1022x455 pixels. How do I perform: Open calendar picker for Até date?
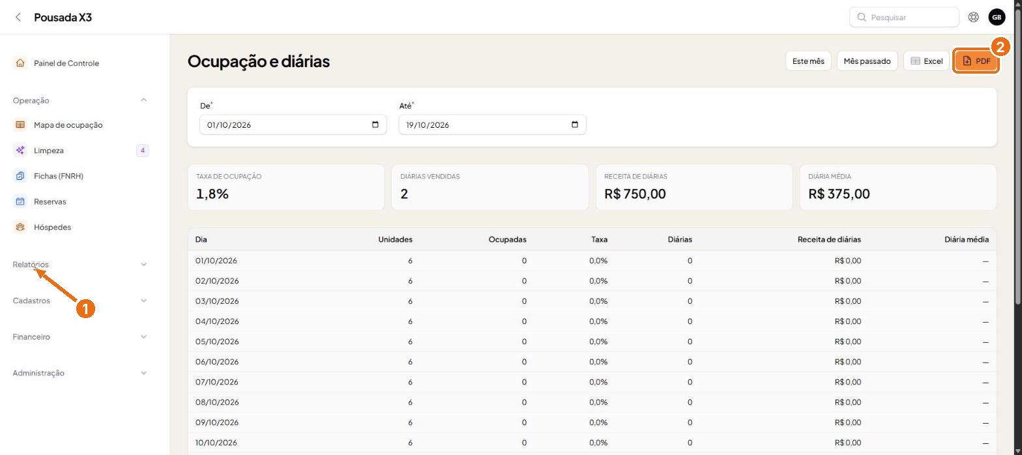pyautogui.click(x=574, y=125)
